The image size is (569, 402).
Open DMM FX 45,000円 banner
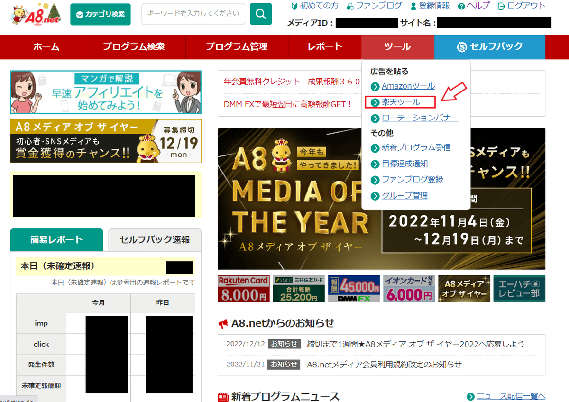click(x=354, y=289)
